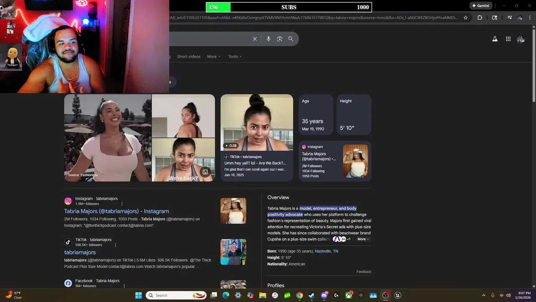Open the music app icon on taskbar

click(275, 295)
